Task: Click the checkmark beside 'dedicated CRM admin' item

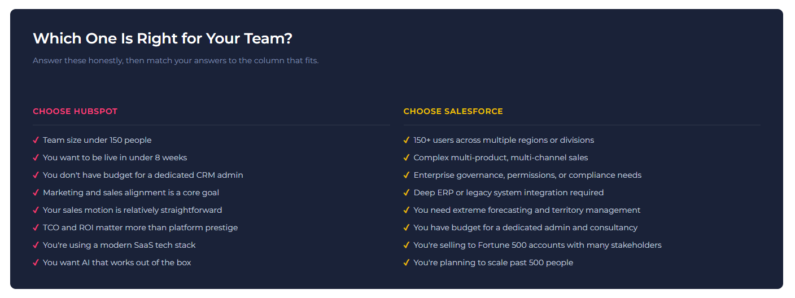Action: [x=36, y=175]
